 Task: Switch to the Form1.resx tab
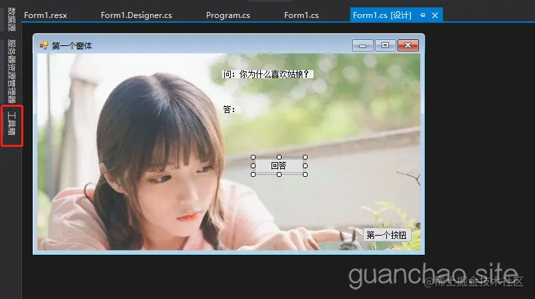coord(45,15)
